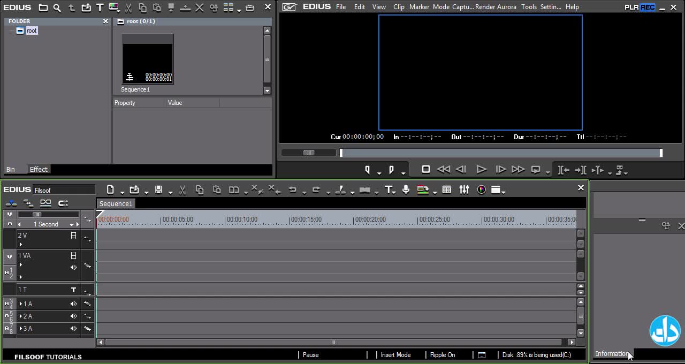Mute the 1 A audio track
This screenshot has height=364, width=685.
click(73, 304)
